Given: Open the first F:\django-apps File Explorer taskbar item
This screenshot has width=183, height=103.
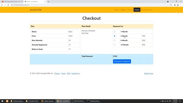Looking at the screenshot, I should [x=17, y=101].
